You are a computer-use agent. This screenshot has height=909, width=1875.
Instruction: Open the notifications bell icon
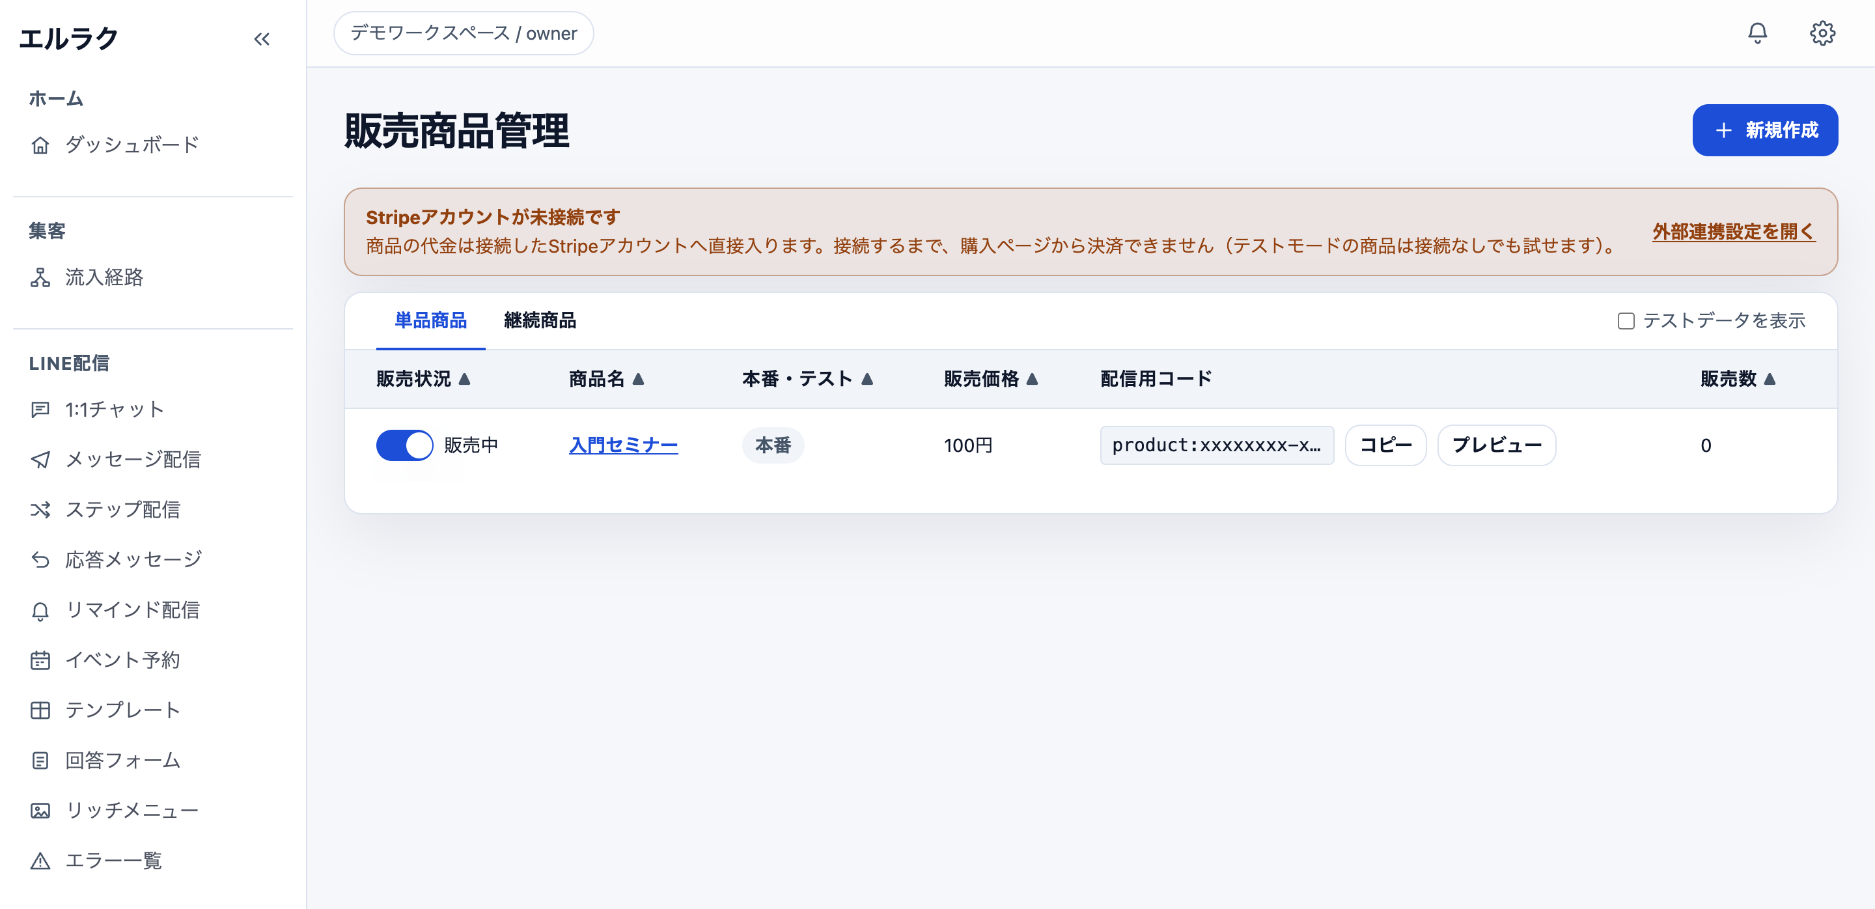tap(1757, 33)
